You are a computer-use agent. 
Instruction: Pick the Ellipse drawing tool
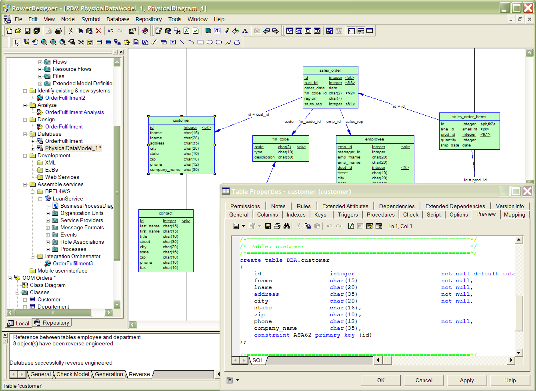click(210, 42)
